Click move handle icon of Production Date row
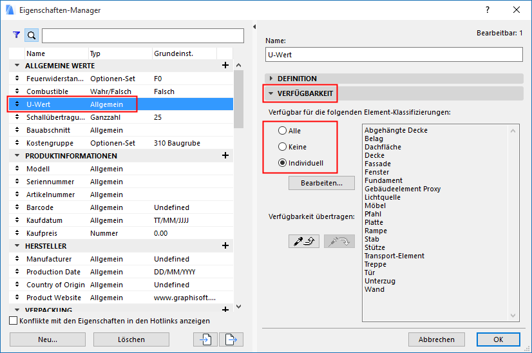Image resolution: width=532 pixels, height=353 pixels. coord(17,272)
